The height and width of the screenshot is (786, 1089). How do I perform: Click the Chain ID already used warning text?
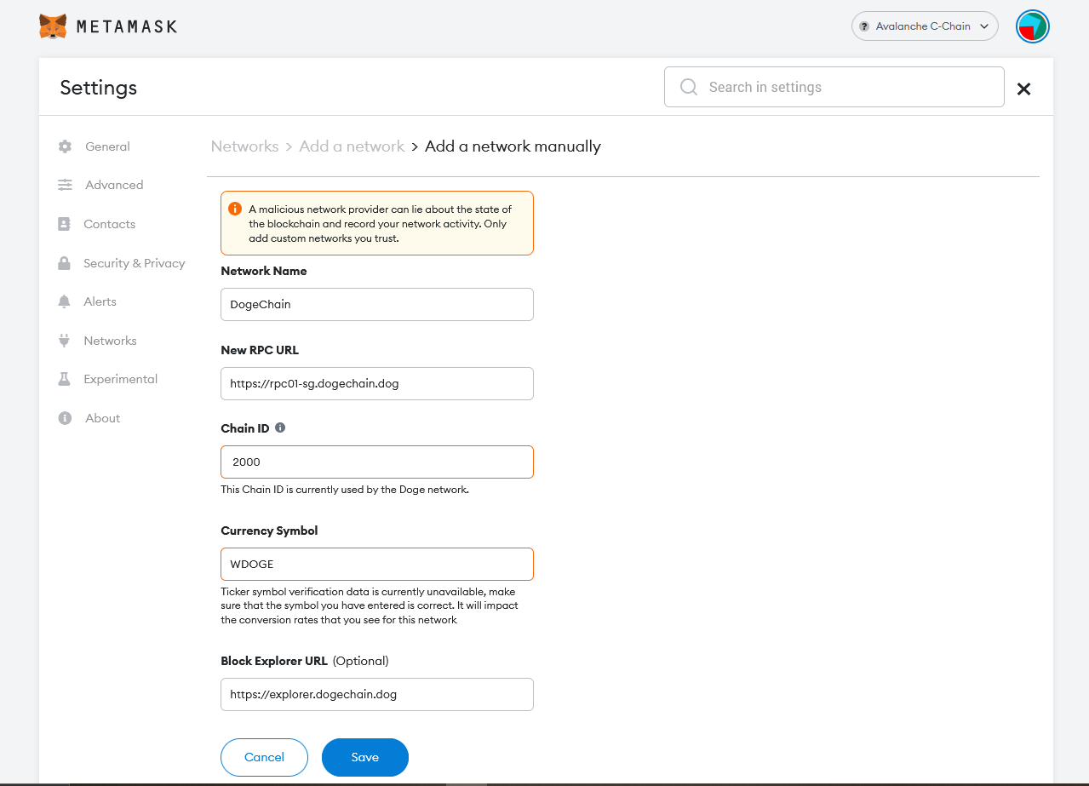point(345,490)
